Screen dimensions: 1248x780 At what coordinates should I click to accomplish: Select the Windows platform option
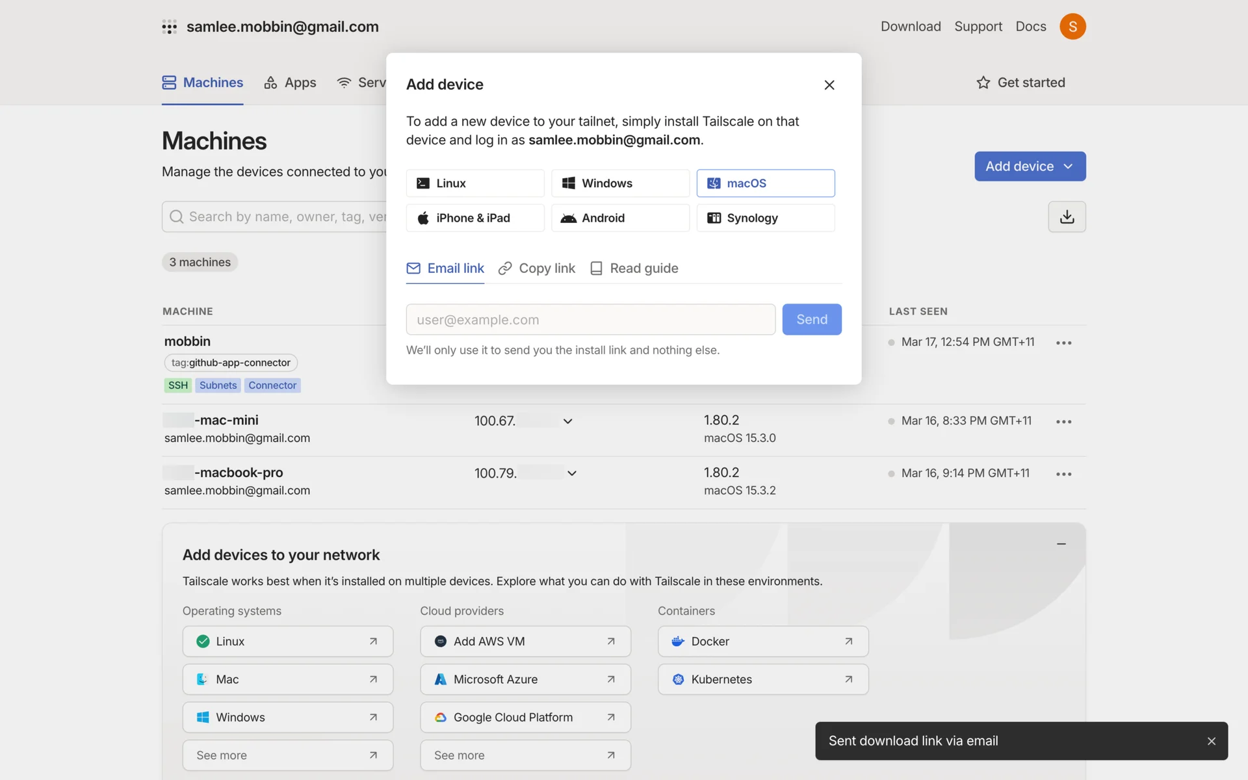click(620, 183)
